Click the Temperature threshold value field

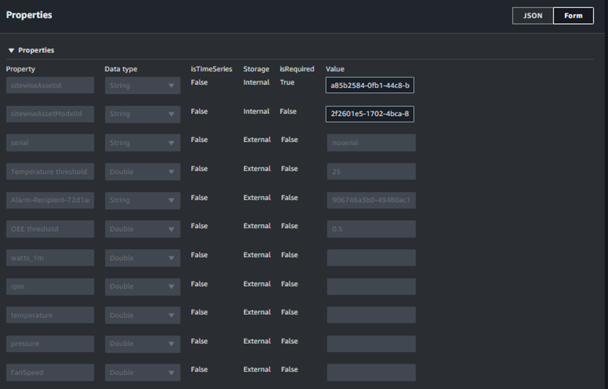click(371, 171)
